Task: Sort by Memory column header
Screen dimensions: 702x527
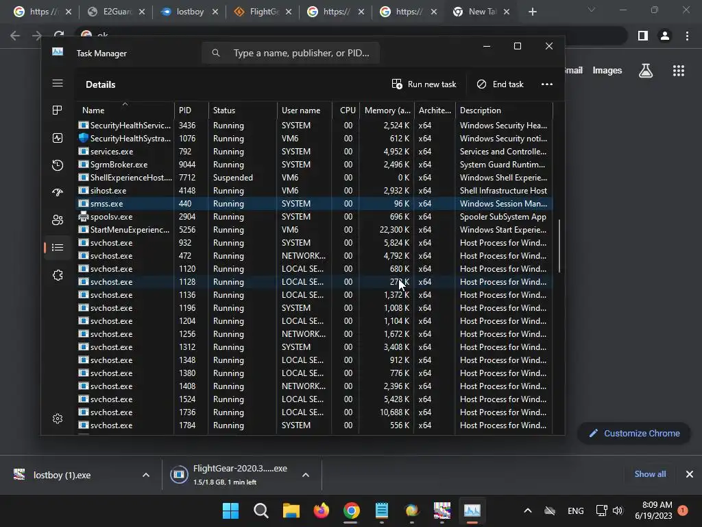Action: coord(387,110)
